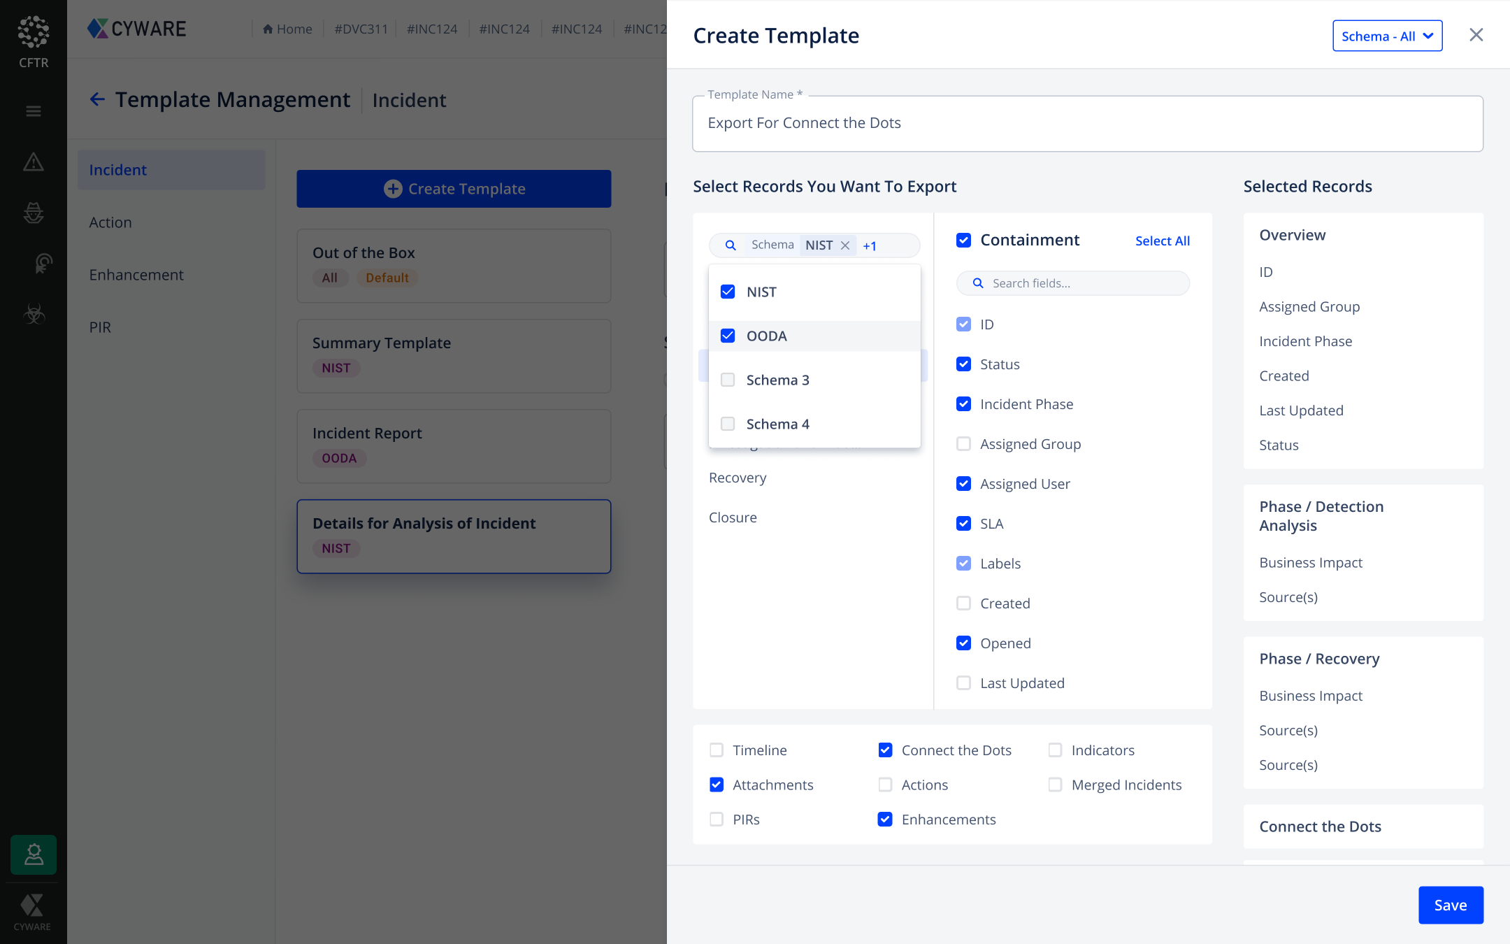Open the PIR section tab
This screenshot has width=1510, height=944.
100,327
